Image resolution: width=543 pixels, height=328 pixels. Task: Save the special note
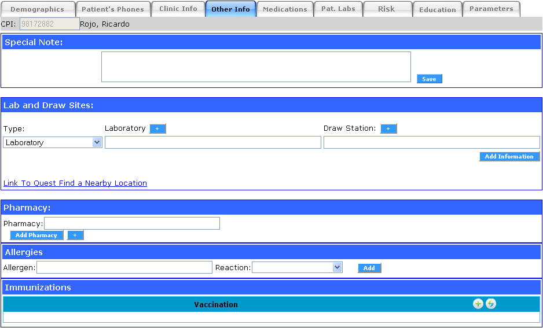(x=429, y=79)
